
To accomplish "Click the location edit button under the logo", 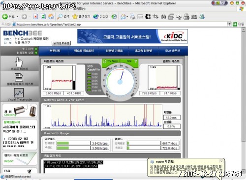I will [x=61, y=43].
